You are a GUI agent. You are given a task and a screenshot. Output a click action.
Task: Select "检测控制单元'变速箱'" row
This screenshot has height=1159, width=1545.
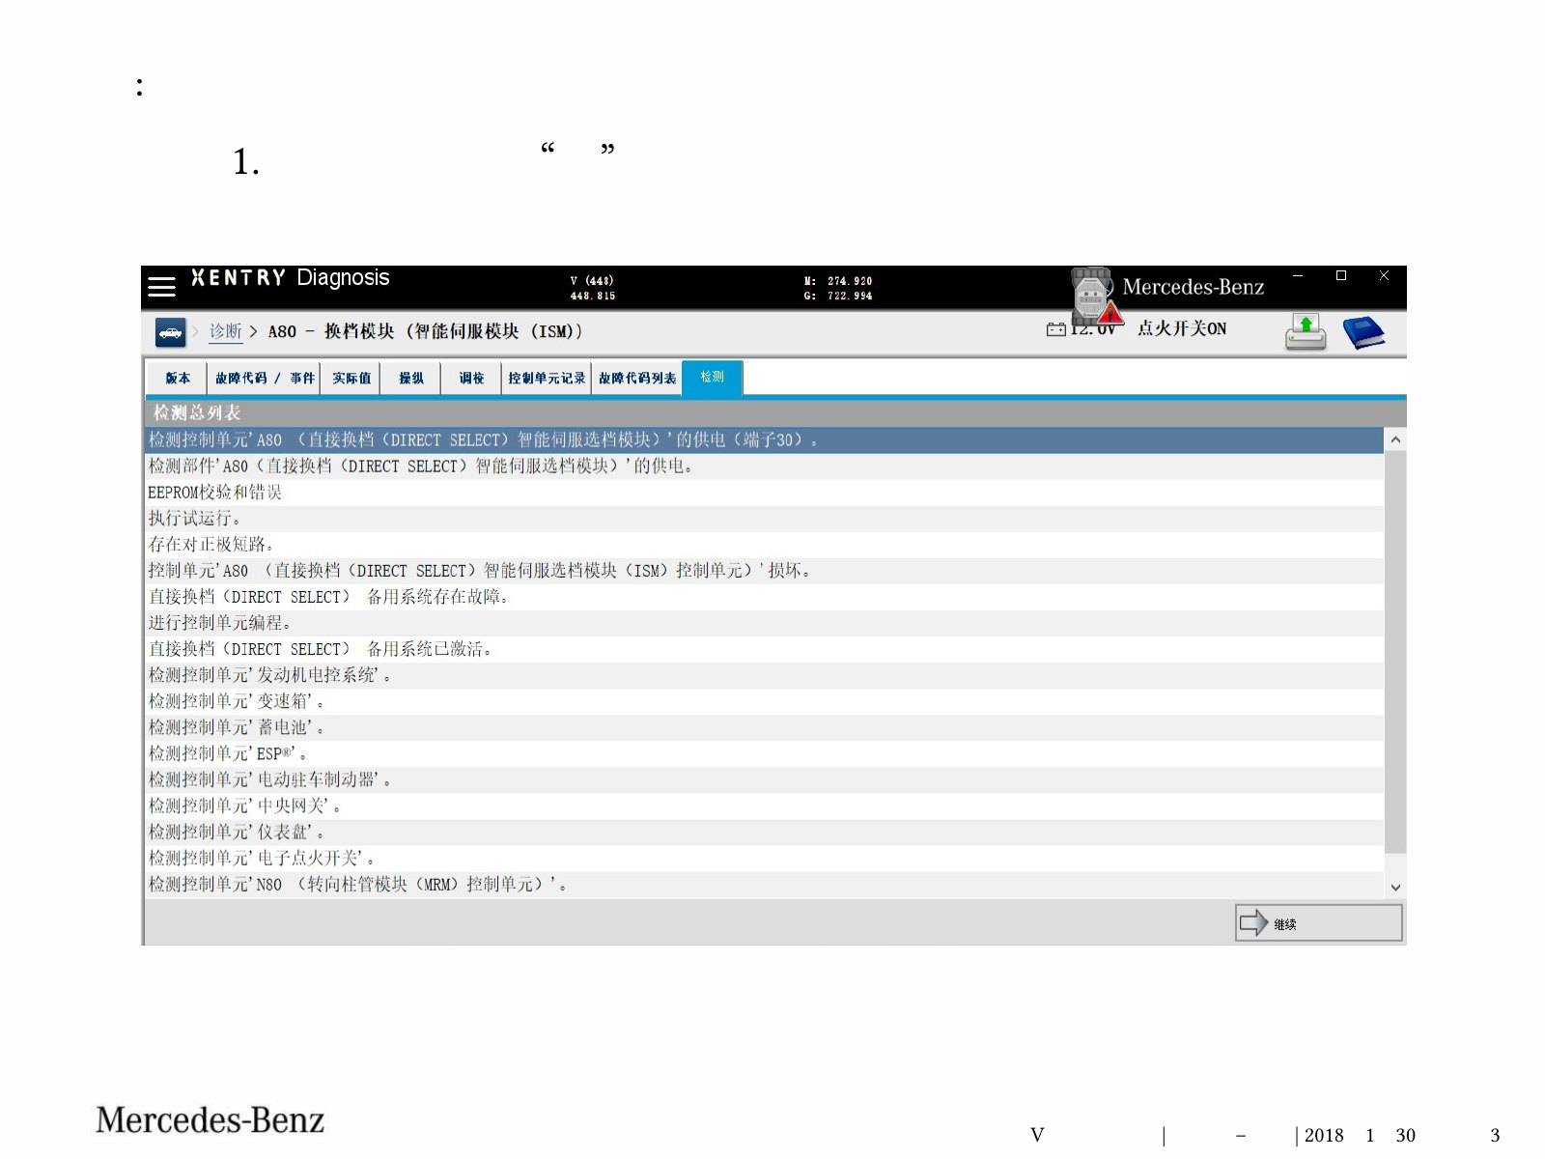click(764, 701)
